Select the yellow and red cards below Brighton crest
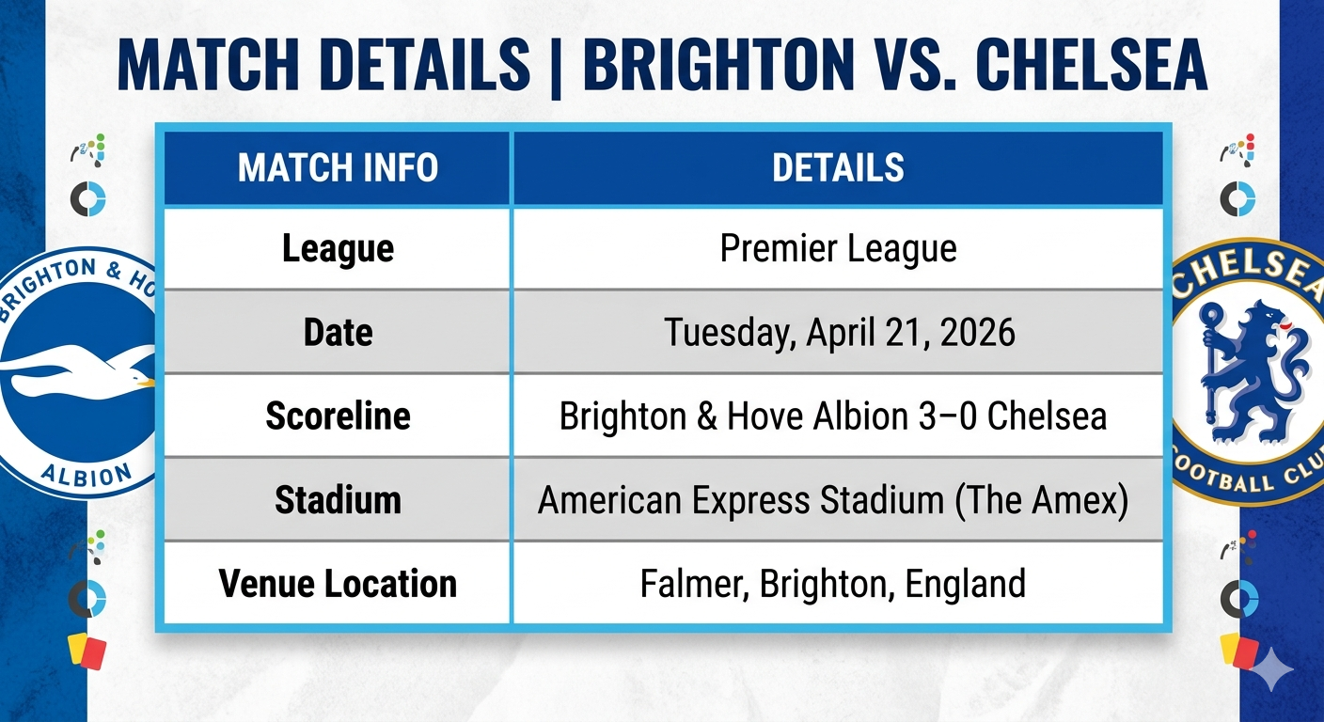 [87, 650]
